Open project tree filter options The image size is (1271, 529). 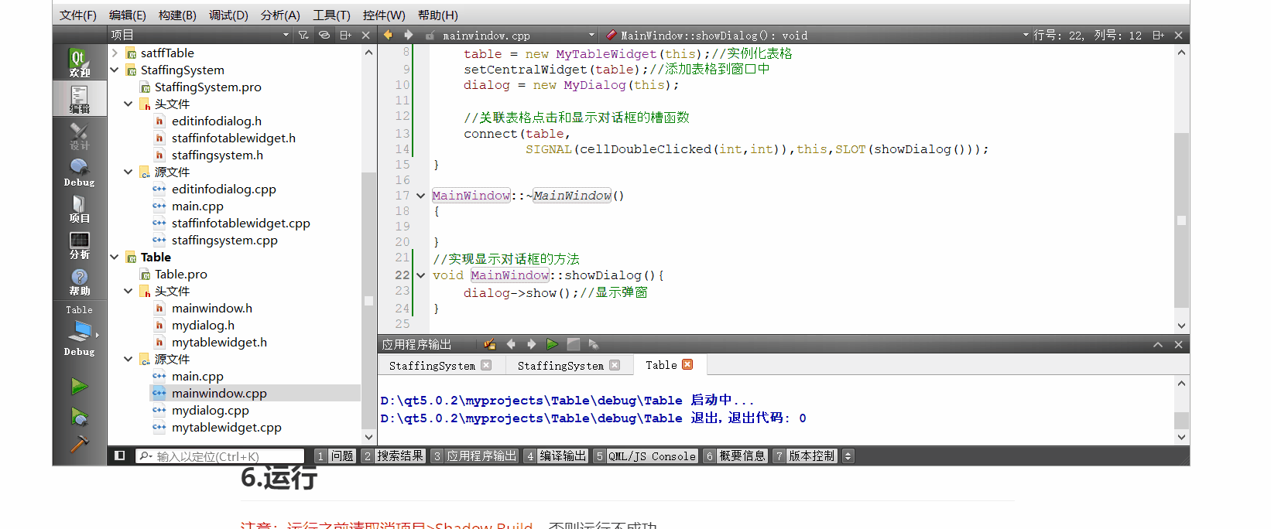point(303,35)
